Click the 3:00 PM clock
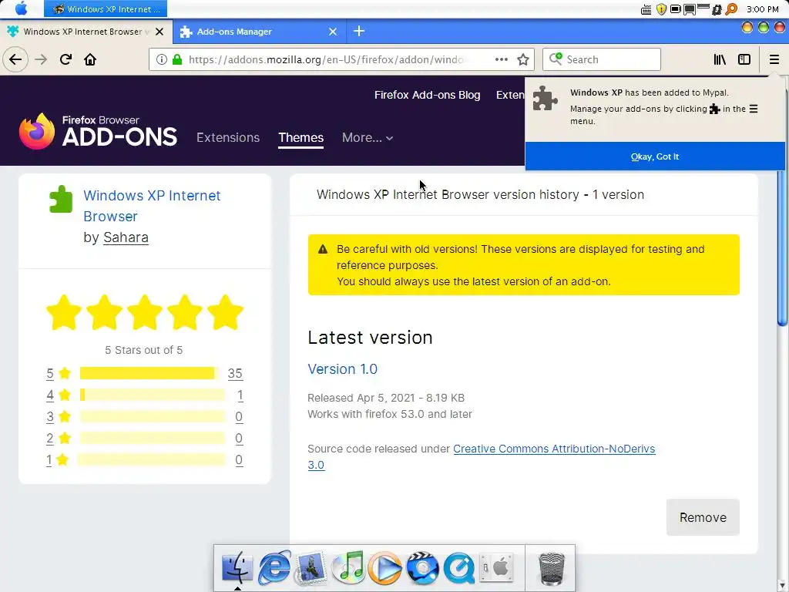Image resolution: width=789 pixels, height=592 pixels. click(762, 9)
